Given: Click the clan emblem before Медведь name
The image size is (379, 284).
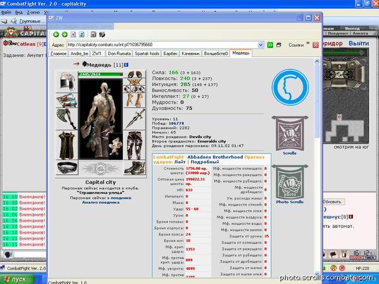Looking at the screenshot, I should click(x=84, y=64).
